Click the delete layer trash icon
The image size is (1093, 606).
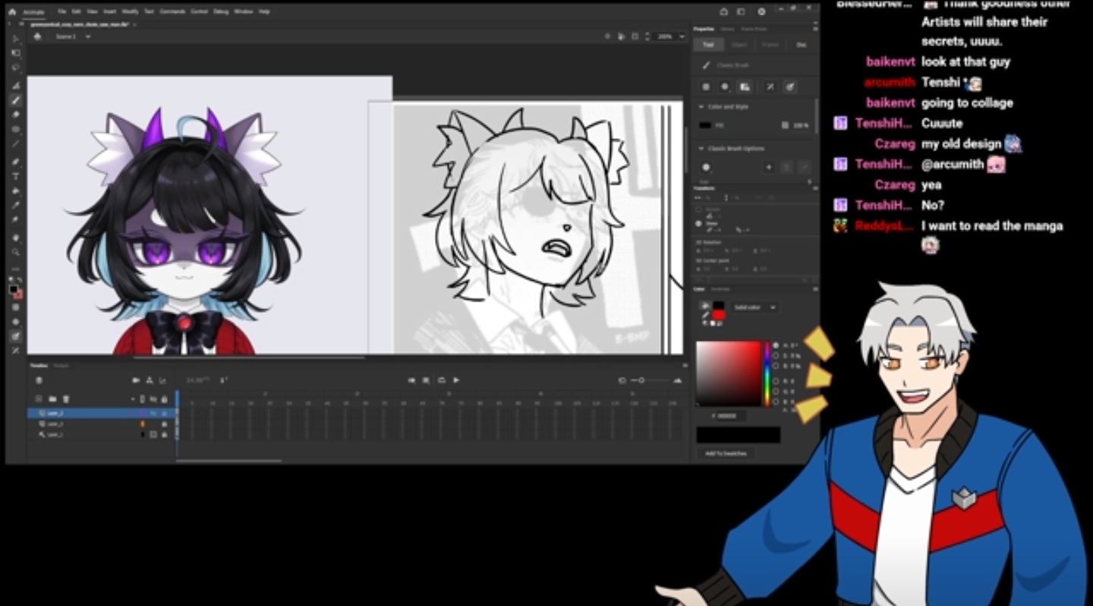(66, 399)
